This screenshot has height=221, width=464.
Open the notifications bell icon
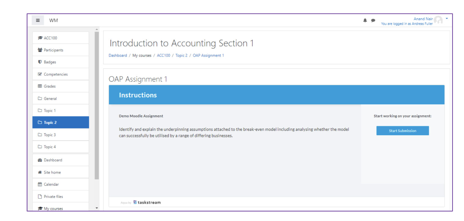tap(365, 20)
